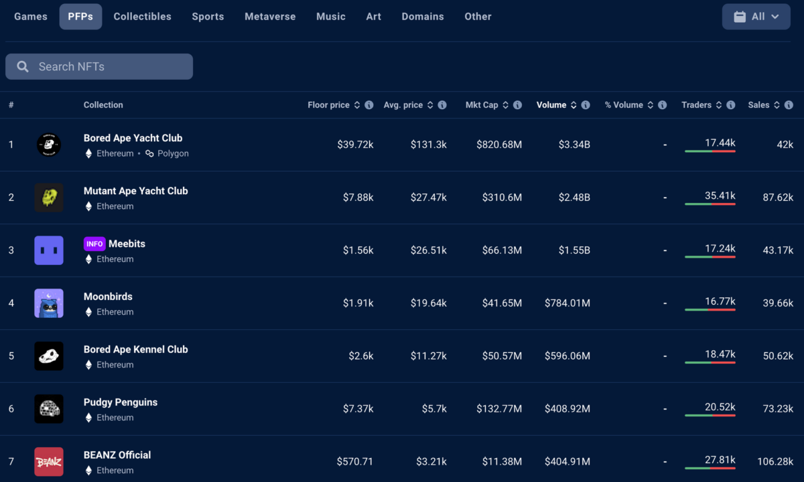
Task: Open the Pudgy Penguins collection link
Action: point(121,402)
